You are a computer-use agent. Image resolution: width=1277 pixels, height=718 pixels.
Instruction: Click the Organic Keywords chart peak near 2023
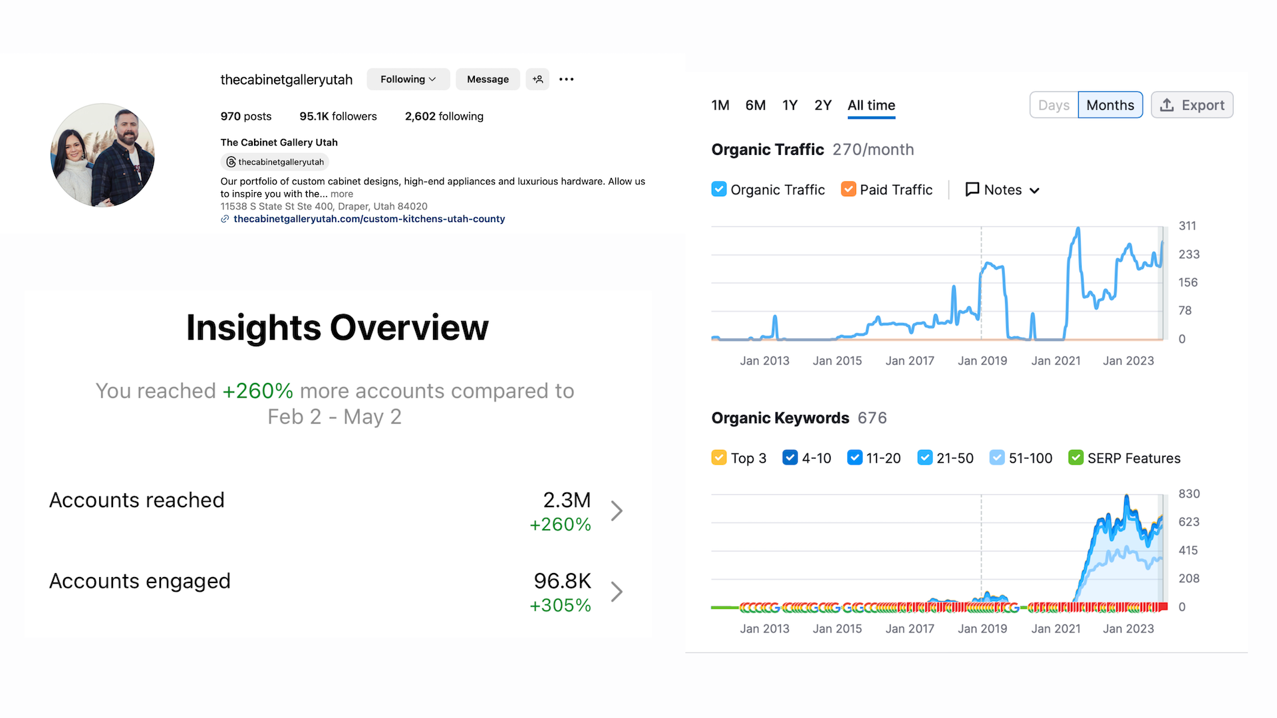point(1126,497)
